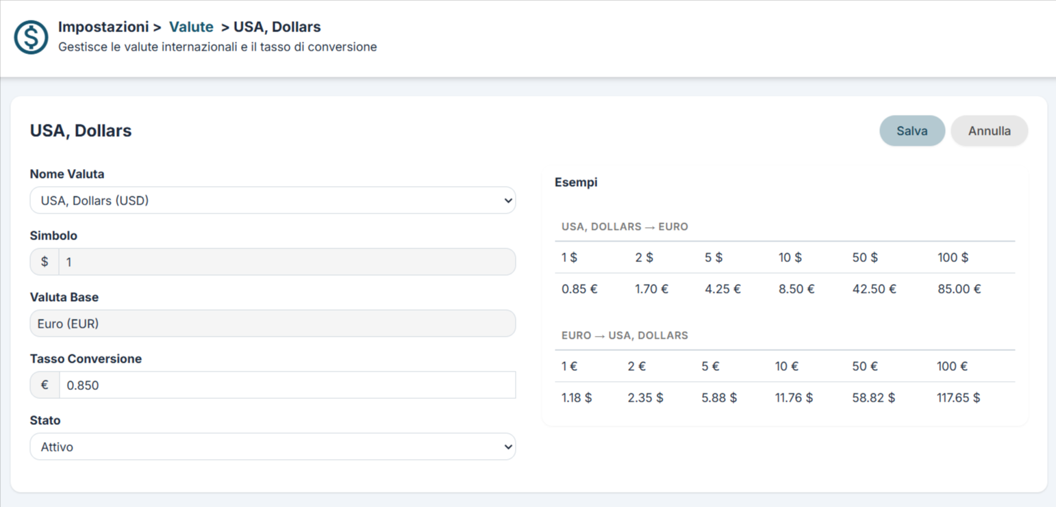
Task: Open the Stato dropdown showing Attivo
Action: [x=273, y=447]
